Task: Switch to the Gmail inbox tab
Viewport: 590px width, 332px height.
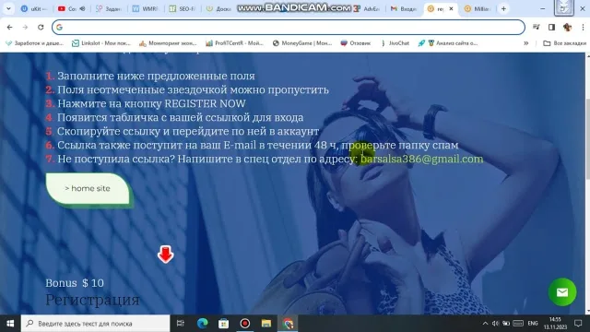Action: click(404, 8)
